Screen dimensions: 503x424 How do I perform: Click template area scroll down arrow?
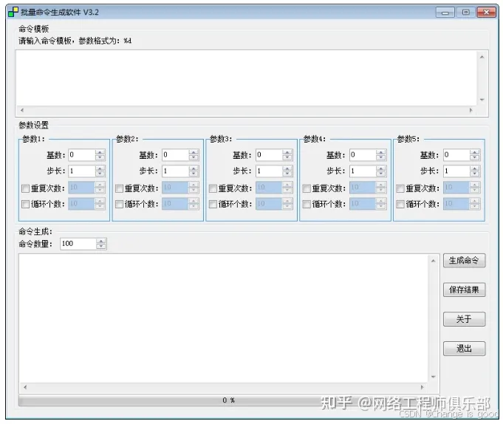pos(482,100)
